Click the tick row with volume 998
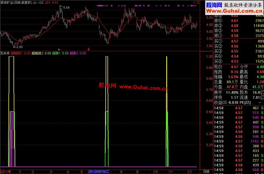264x174 pixels. coord(239,127)
